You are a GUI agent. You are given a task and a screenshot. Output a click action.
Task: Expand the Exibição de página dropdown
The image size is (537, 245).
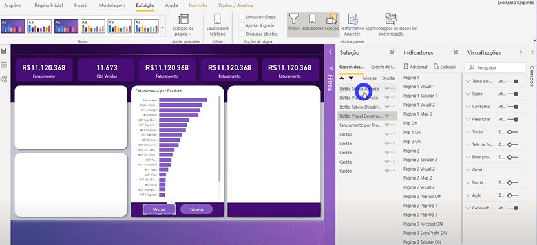[183, 25]
